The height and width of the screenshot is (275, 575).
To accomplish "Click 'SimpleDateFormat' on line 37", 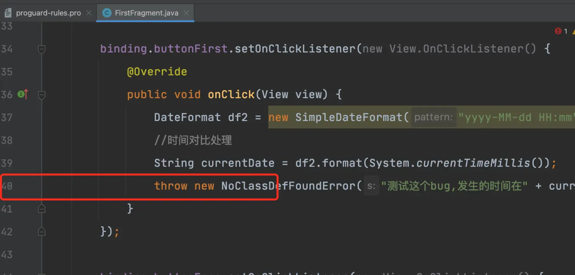I will pos(349,117).
